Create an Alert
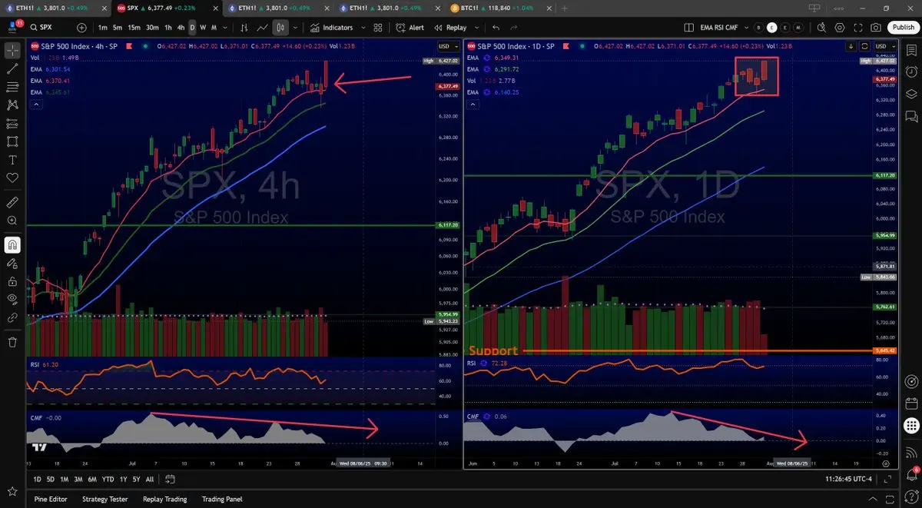Image resolution: width=922 pixels, height=508 pixels. click(410, 28)
